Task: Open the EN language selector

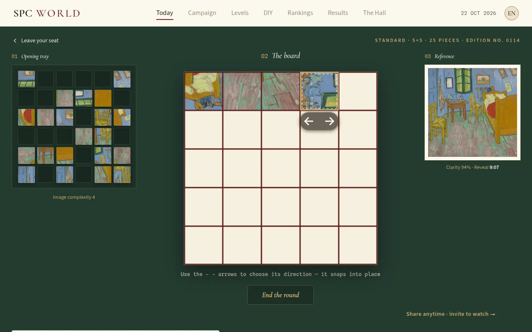Action: (x=512, y=13)
